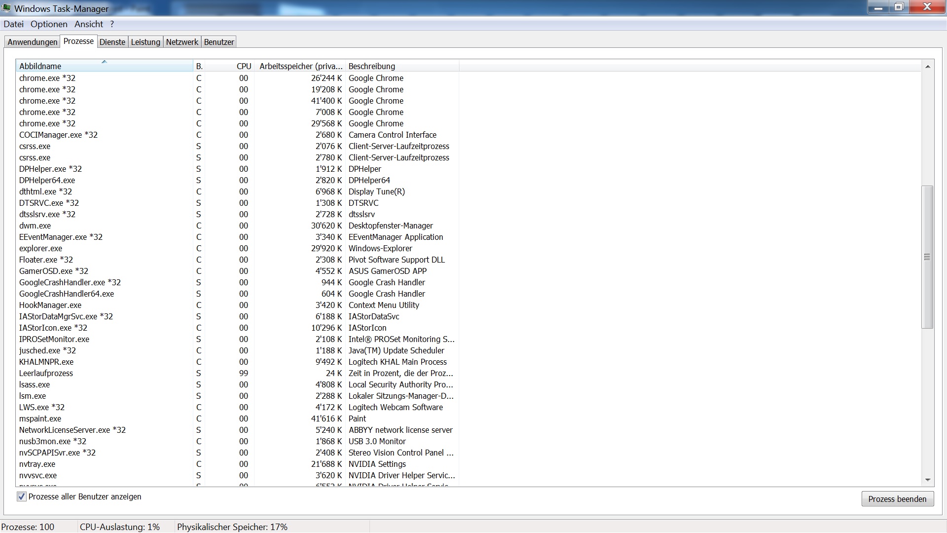This screenshot has width=947, height=533.
Task: Sort by the CPU column header
Action: (244, 66)
